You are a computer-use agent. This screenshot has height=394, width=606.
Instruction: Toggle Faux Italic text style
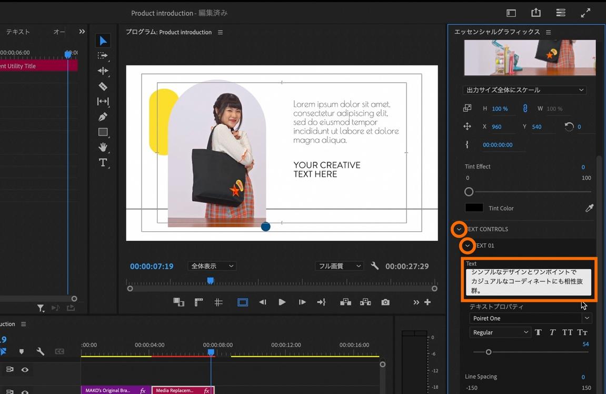pos(552,332)
